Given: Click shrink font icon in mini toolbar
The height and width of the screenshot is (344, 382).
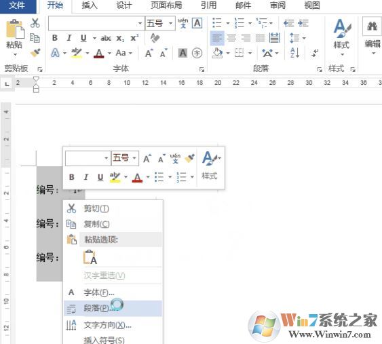Looking at the screenshot, I should click(161, 158).
